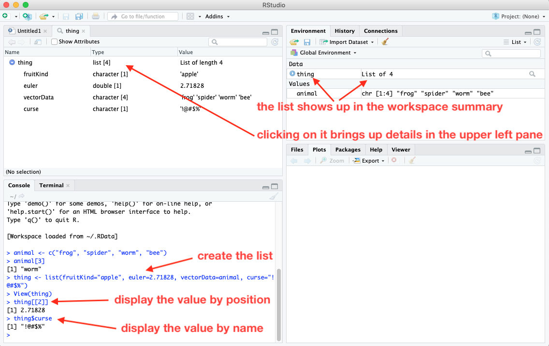Open the workspace panes layout icon
Image resolution: width=549 pixels, height=346 pixels.
(x=189, y=16)
